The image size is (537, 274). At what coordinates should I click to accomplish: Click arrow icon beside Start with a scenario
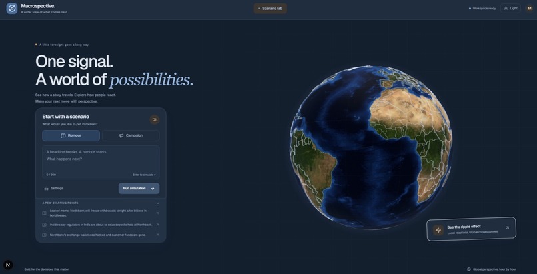[x=154, y=120]
